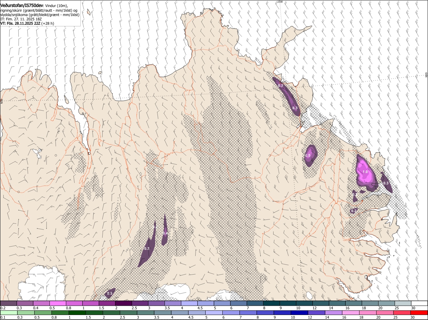Click the 1.0 value on the bright pink patch
428x320 pixels.
click(365, 172)
